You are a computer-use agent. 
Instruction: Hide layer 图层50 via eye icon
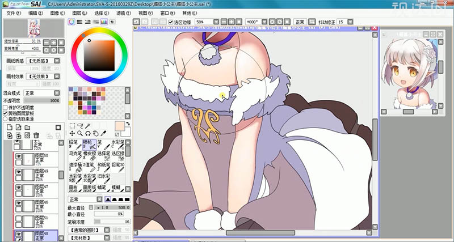pos(19,156)
